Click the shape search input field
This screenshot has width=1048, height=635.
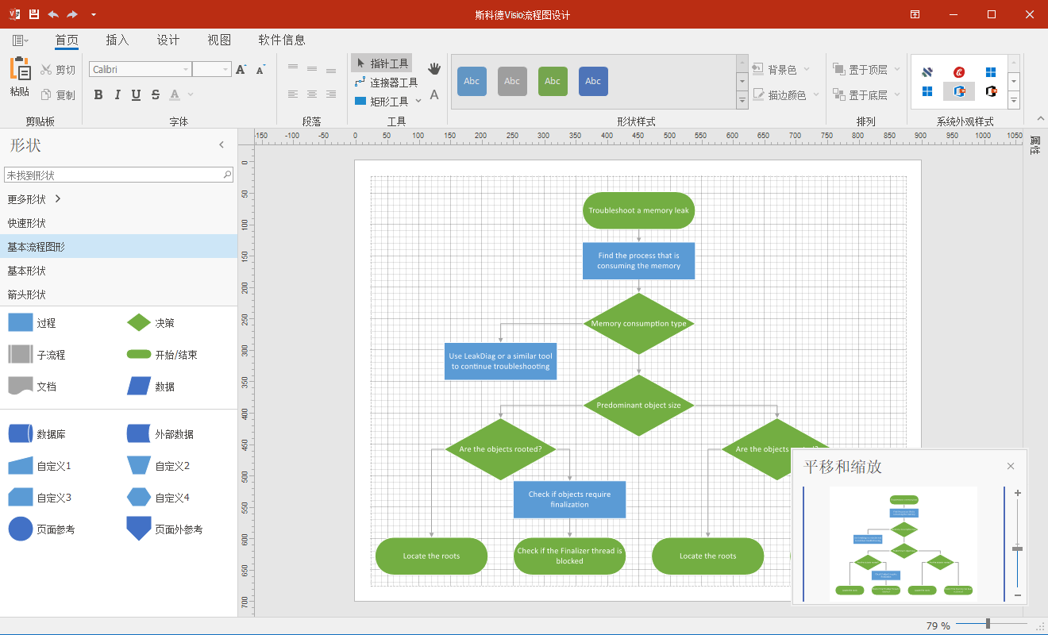click(x=119, y=175)
